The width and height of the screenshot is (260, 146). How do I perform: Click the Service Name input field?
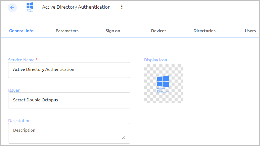click(x=69, y=70)
